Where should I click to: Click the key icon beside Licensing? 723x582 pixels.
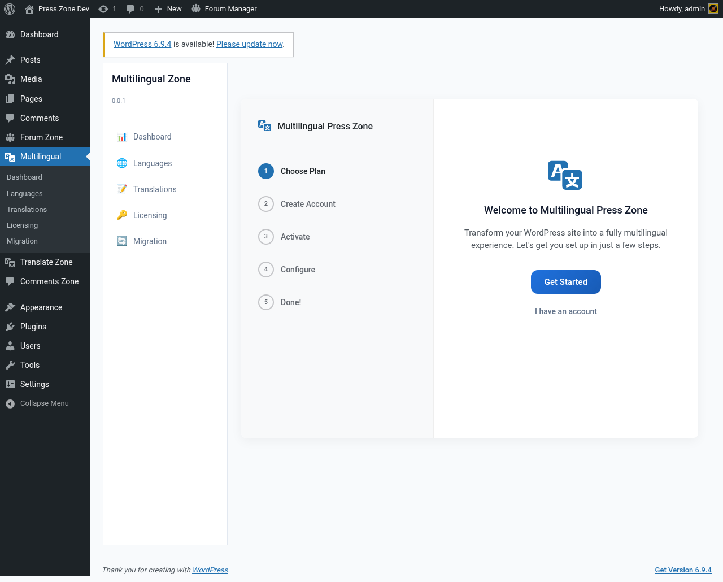pyautogui.click(x=122, y=215)
